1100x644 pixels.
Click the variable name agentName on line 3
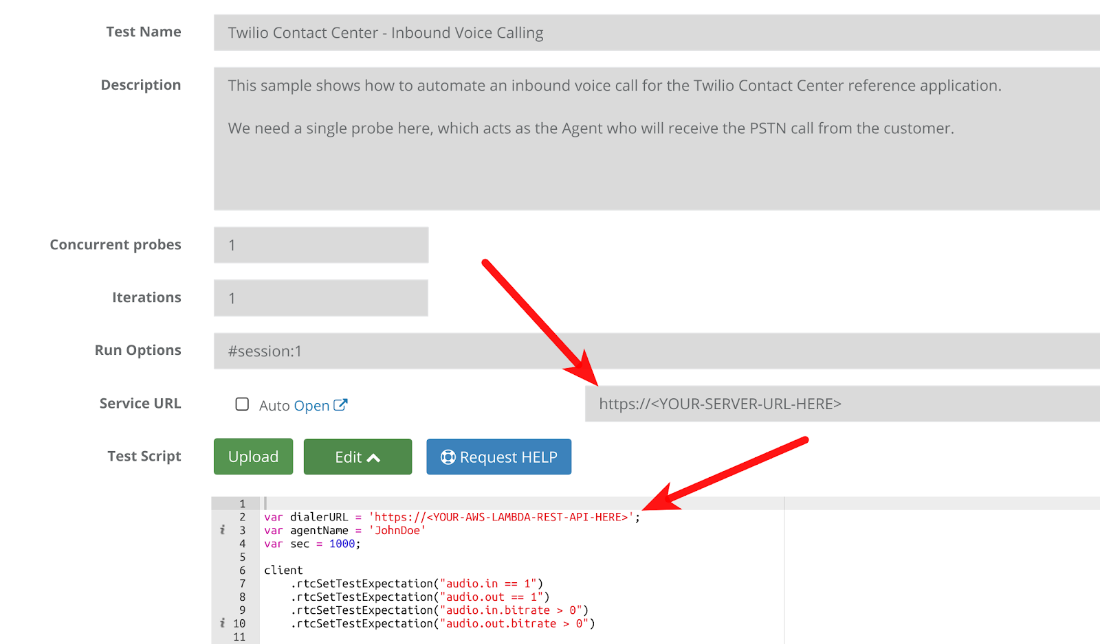[319, 530]
